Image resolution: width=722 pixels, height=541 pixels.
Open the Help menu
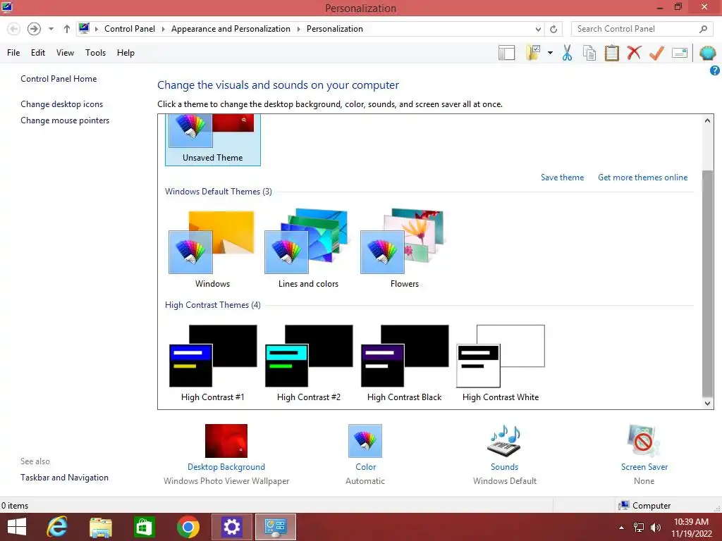tap(126, 53)
